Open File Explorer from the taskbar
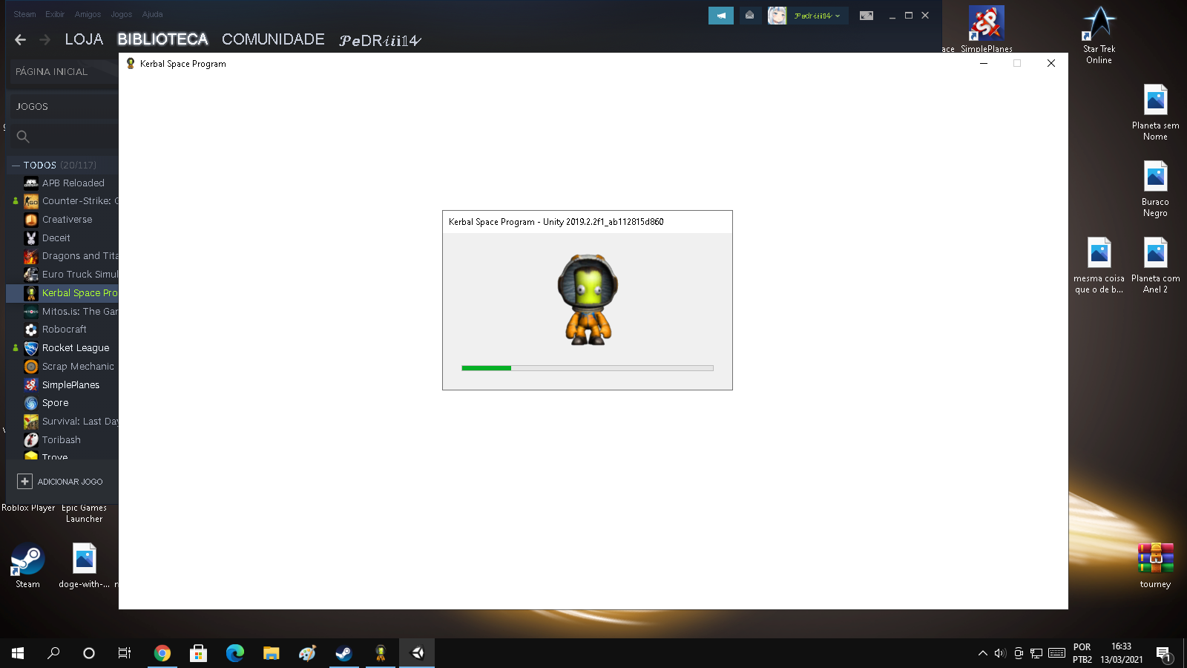Screen dimensions: 1187x668 click(x=271, y=653)
